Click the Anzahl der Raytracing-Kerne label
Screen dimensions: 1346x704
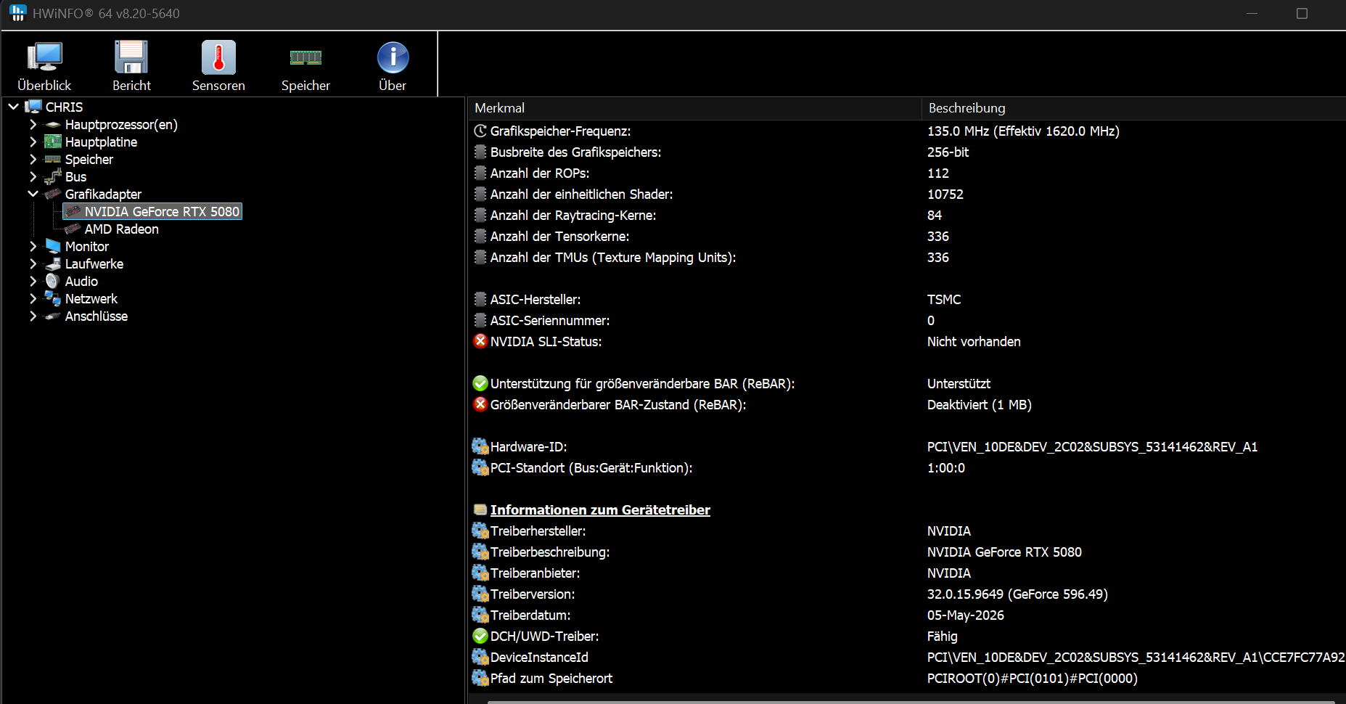573,215
